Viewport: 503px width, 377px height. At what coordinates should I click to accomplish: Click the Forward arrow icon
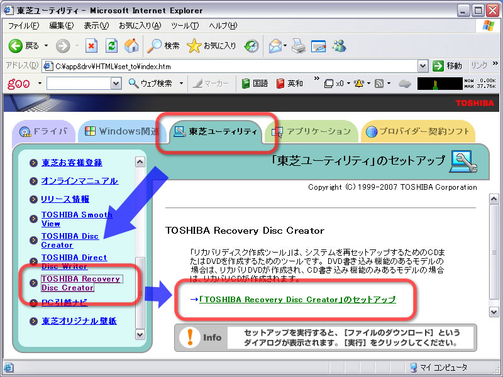[62, 46]
